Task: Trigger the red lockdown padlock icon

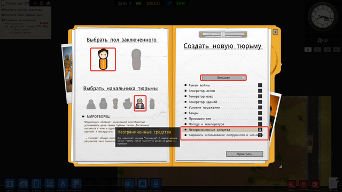Action: (x=304, y=185)
